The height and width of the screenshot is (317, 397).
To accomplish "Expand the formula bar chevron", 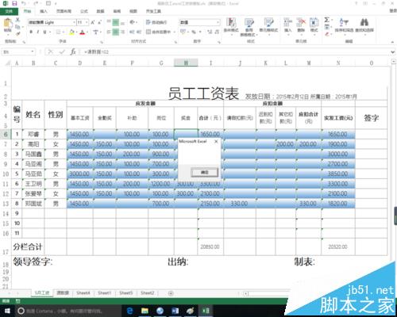I will point(393,52).
